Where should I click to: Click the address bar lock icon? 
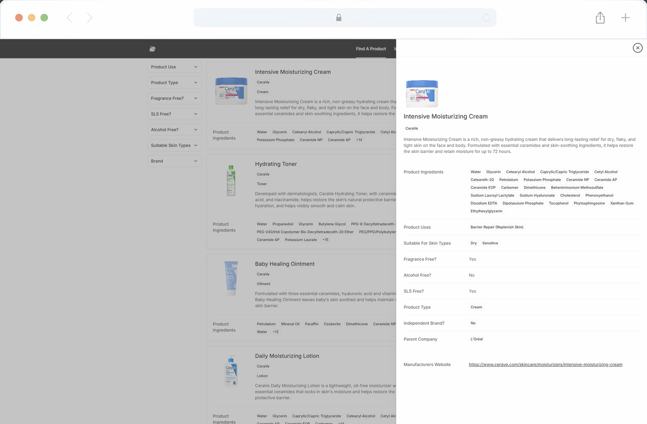tap(339, 17)
